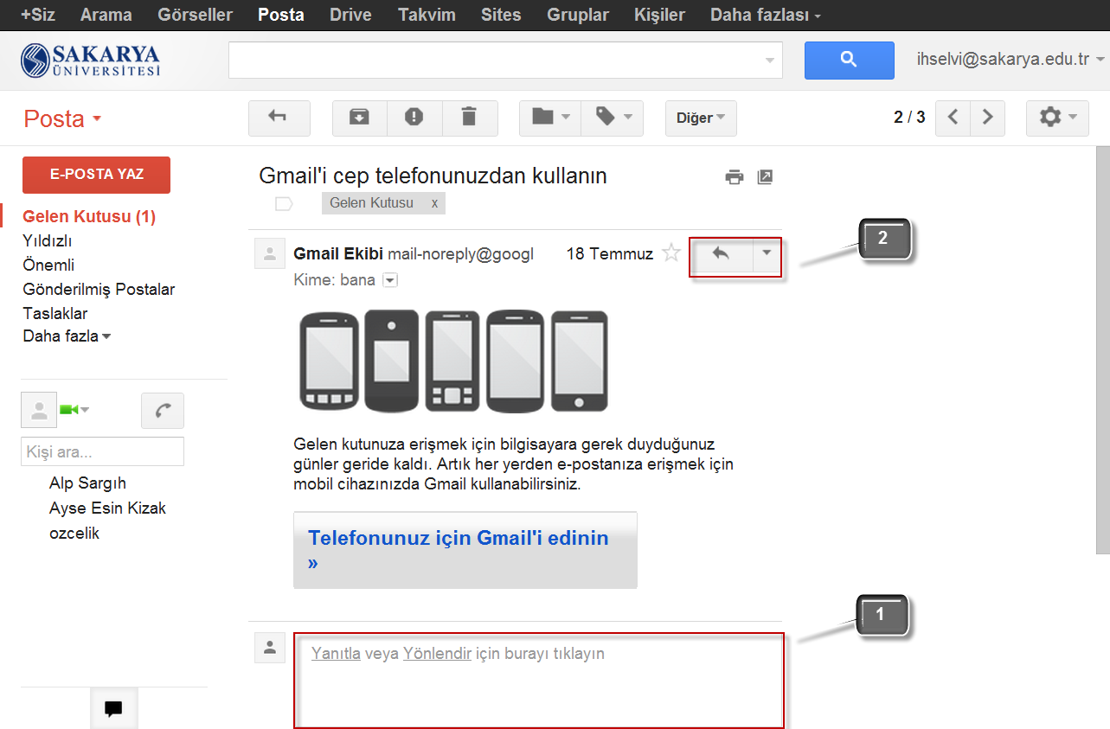
Task: Click the Yanıtla link in reply box
Action: (336, 654)
